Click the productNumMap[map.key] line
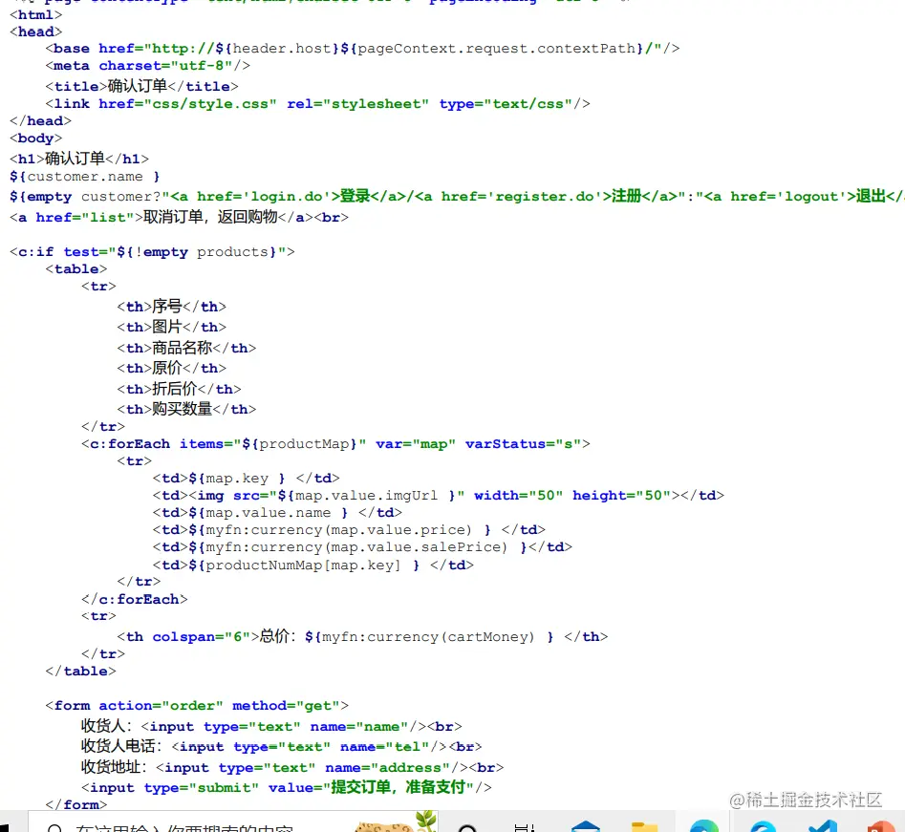The width and height of the screenshot is (905, 832). 313,565
